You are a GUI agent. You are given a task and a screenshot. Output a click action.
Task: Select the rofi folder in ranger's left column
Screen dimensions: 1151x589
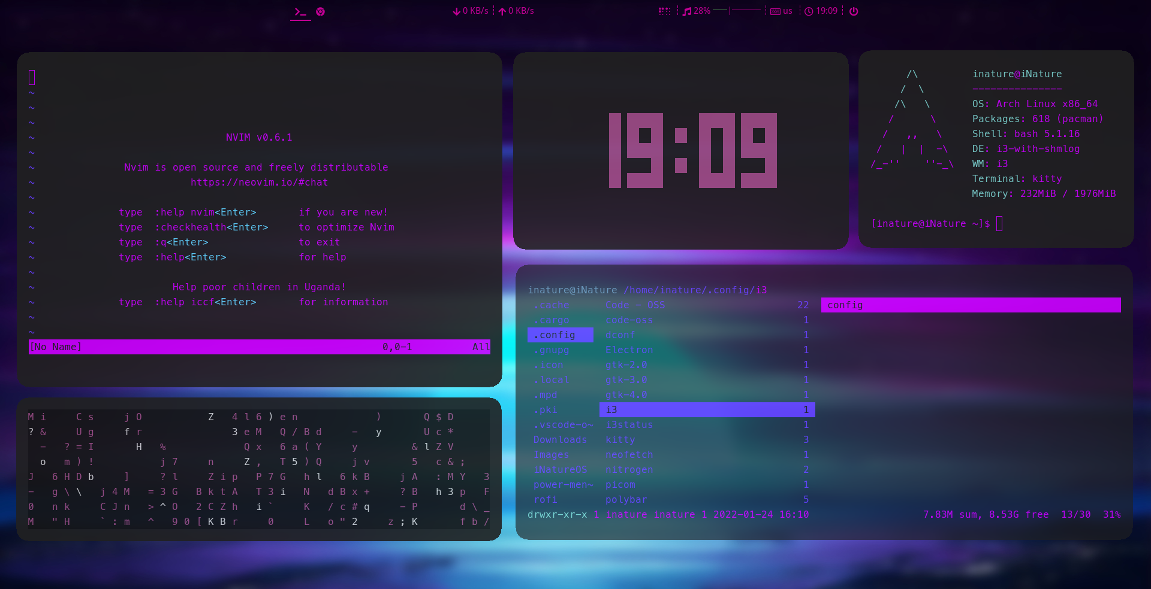coord(546,500)
